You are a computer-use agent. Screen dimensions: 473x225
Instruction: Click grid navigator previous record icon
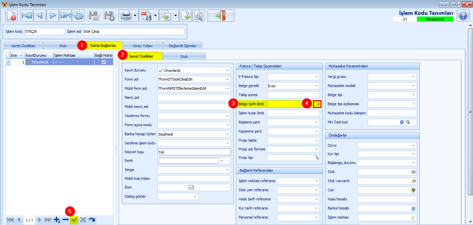click(19, 220)
